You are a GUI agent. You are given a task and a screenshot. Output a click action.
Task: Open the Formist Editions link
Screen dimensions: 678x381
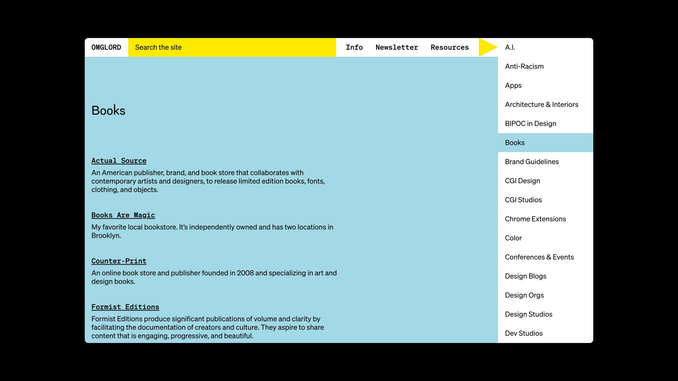pyautogui.click(x=125, y=307)
